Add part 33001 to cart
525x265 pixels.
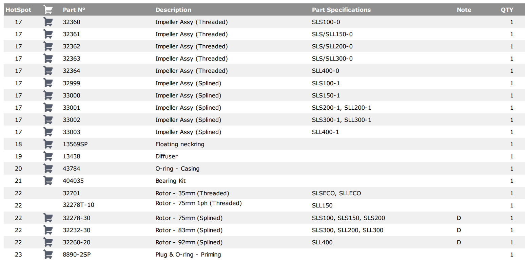click(48, 108)
